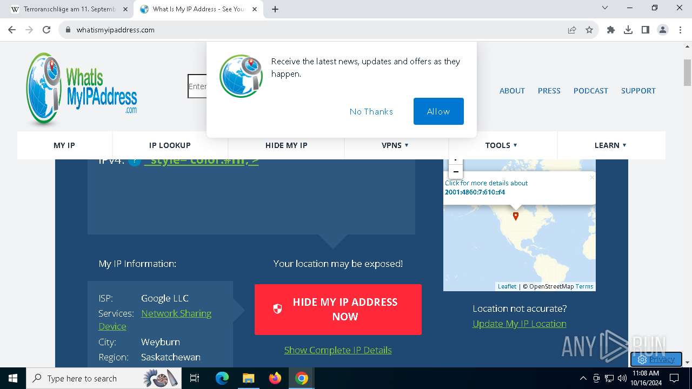Screen dimensions: 692x389
Task: Open the Privacy settings button
Action: (x=656, y=359)
